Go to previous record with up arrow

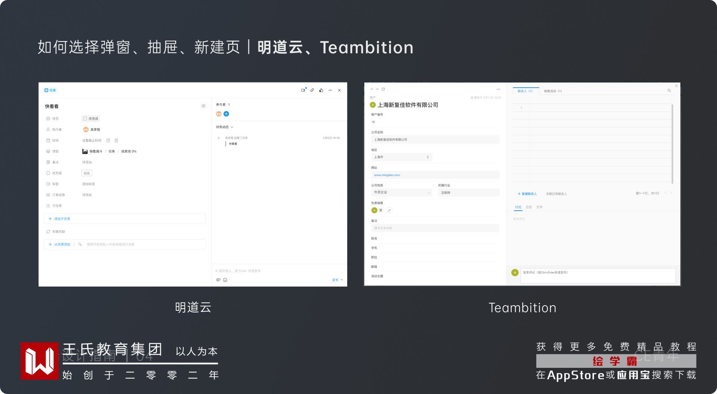point(372,89)
